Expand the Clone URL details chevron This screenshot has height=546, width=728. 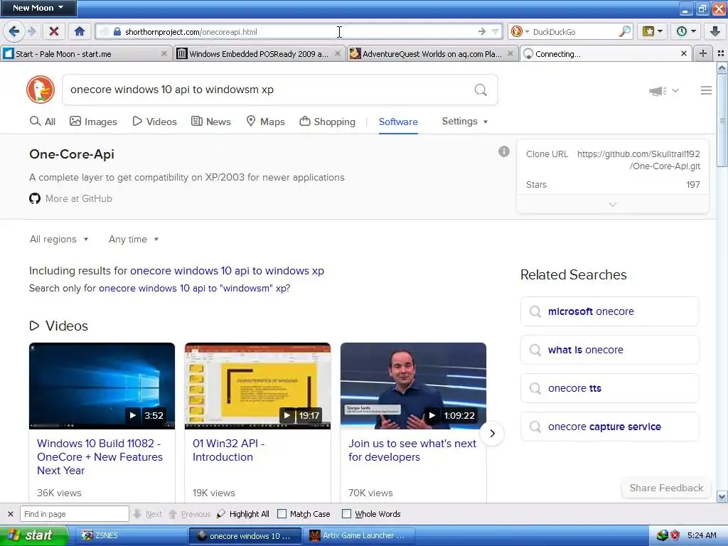pyautogui.click(x=613, y=205)
